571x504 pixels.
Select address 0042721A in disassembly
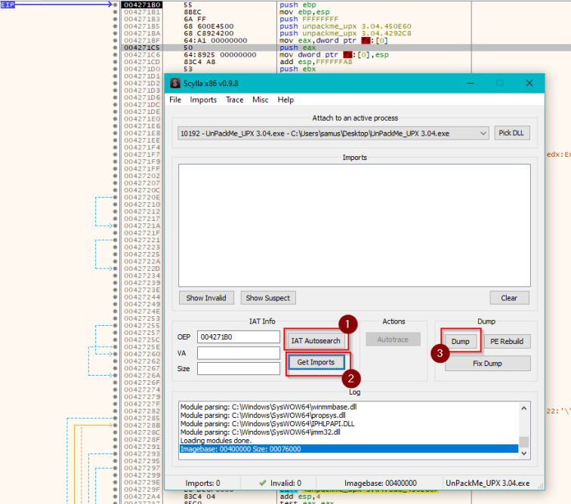click(142, 226)
